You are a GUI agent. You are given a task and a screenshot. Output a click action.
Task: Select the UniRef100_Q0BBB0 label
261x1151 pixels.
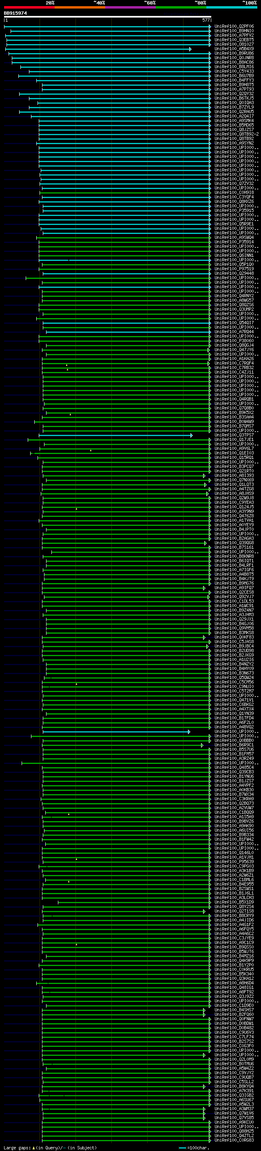coord(234,740)
